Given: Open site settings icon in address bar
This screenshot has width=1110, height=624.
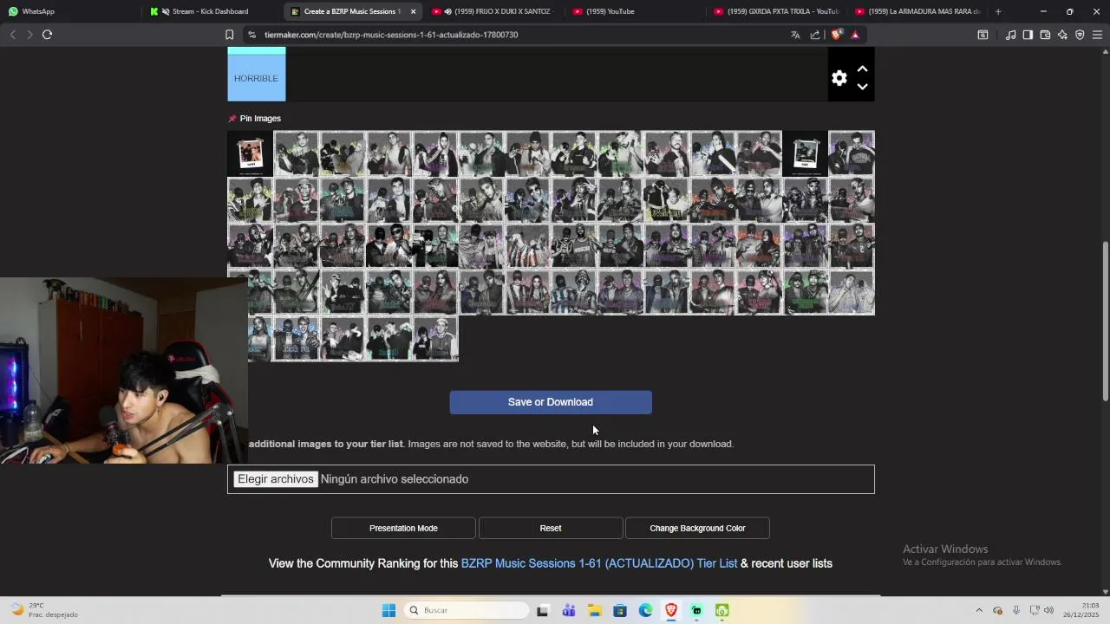Looking at the screenshot, I should pyautogui.click(x=251, y=35).
